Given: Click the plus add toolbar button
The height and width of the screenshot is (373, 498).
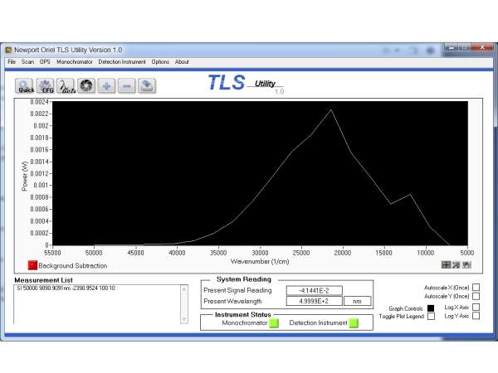Looking at the screenshot, I should point(106,86).
